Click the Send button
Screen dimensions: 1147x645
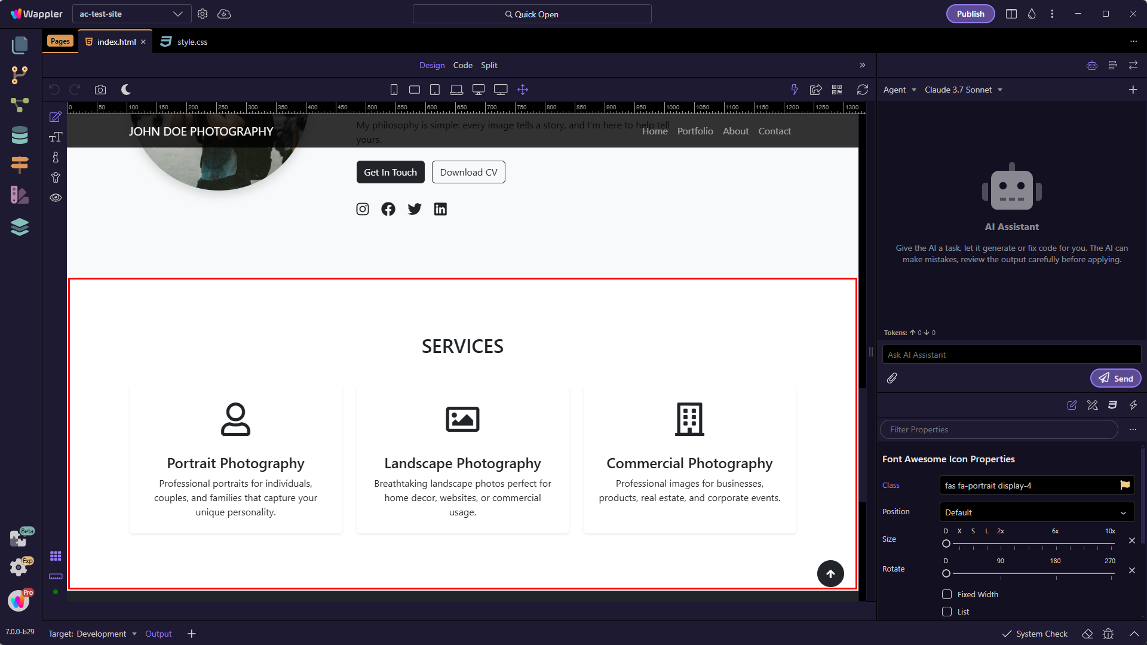tap(1116, 378)
